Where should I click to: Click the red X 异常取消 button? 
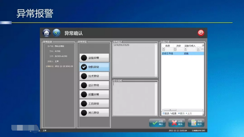coord(177,123)
